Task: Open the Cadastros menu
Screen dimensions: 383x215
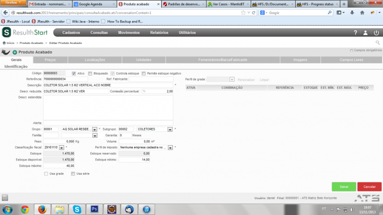Action: coord(71,32)
